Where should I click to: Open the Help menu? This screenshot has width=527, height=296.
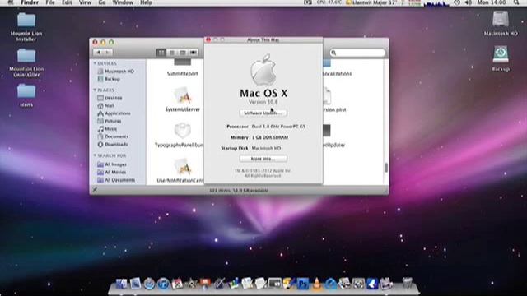[x=146, y=2]
